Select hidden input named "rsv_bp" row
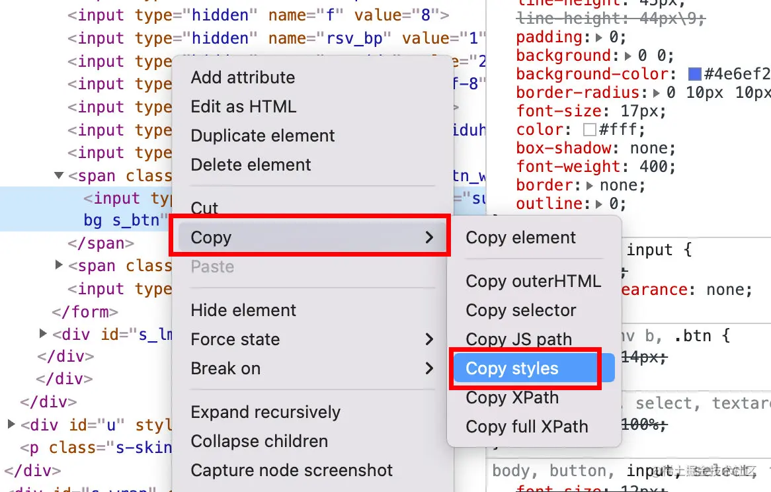Image resolution: width=771 pixels, height=492 pixels. click(276, 38)
